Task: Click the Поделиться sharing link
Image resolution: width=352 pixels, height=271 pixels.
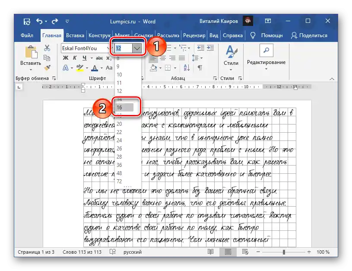Action: pos(313,36)
